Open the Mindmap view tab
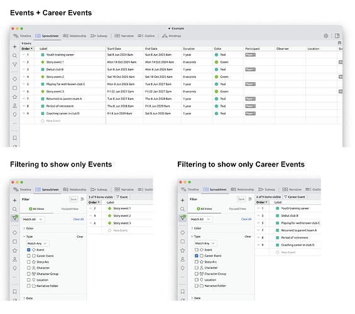The width and height of the screenshot is (355, 314). tap(172, 36)
